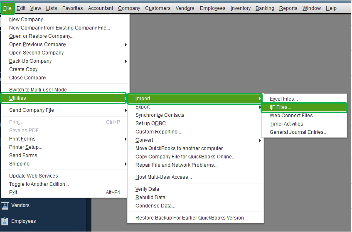Open the Favorites menu
This screenshot has height=232, width=352.
coord(72,8)
